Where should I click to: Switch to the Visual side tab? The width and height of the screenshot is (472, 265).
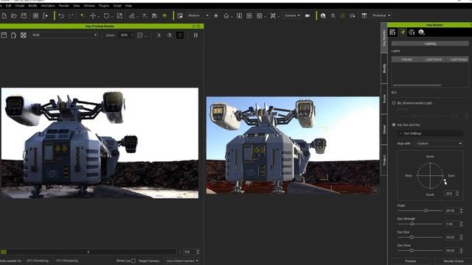[x=384, y=130]
